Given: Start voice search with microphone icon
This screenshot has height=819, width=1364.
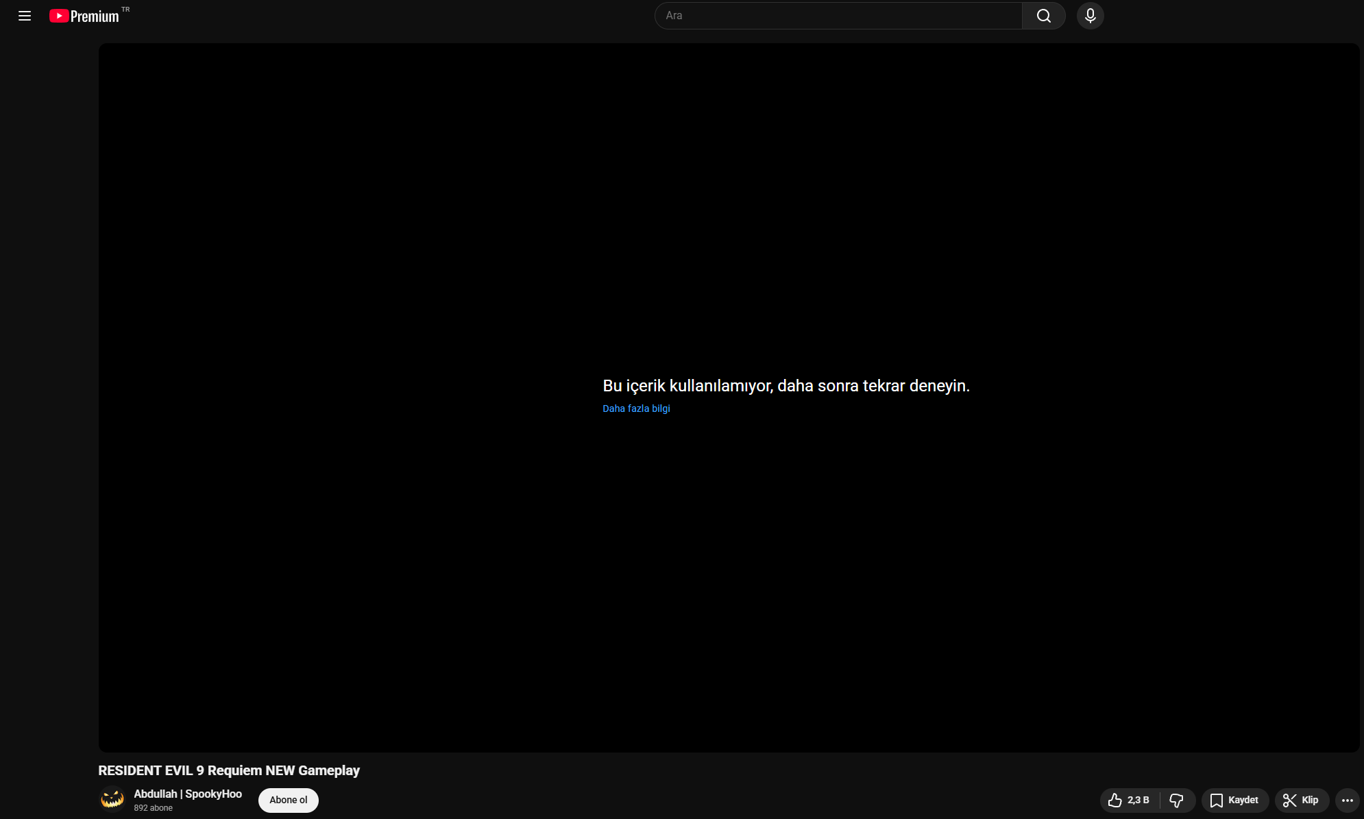Looking at the screenshot, I should (1090, 16).
